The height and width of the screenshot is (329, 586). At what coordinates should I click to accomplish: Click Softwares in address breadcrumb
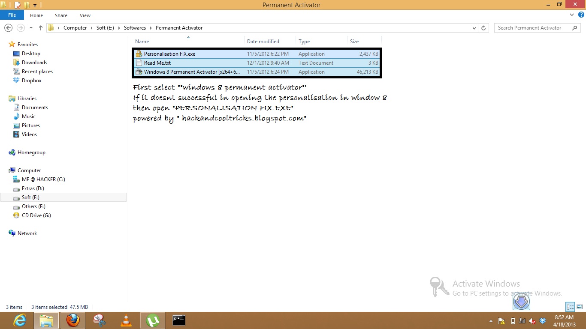135,28
